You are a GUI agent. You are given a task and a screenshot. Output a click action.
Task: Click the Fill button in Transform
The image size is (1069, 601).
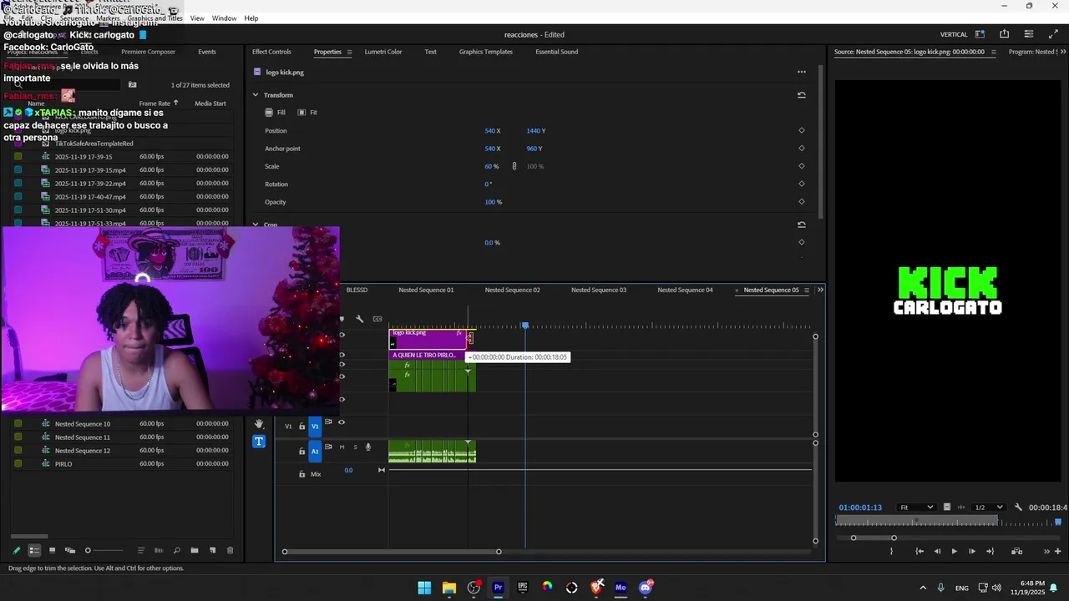(276, 113)
